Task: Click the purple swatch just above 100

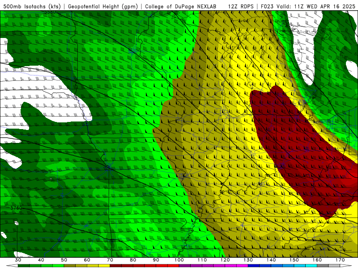Action: [185, 266]
